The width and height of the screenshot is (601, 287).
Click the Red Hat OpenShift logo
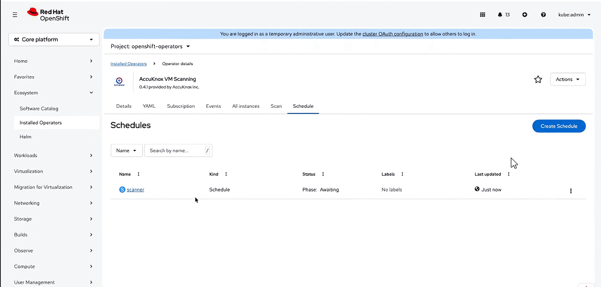(48, 15)
